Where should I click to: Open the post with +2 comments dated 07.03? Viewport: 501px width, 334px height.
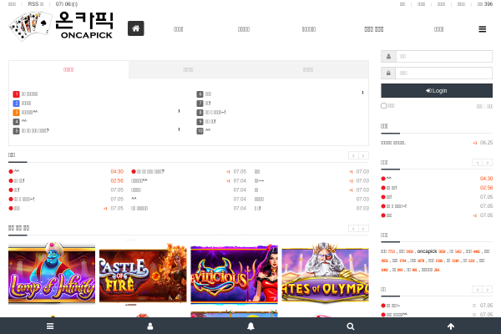pos(259,181)
